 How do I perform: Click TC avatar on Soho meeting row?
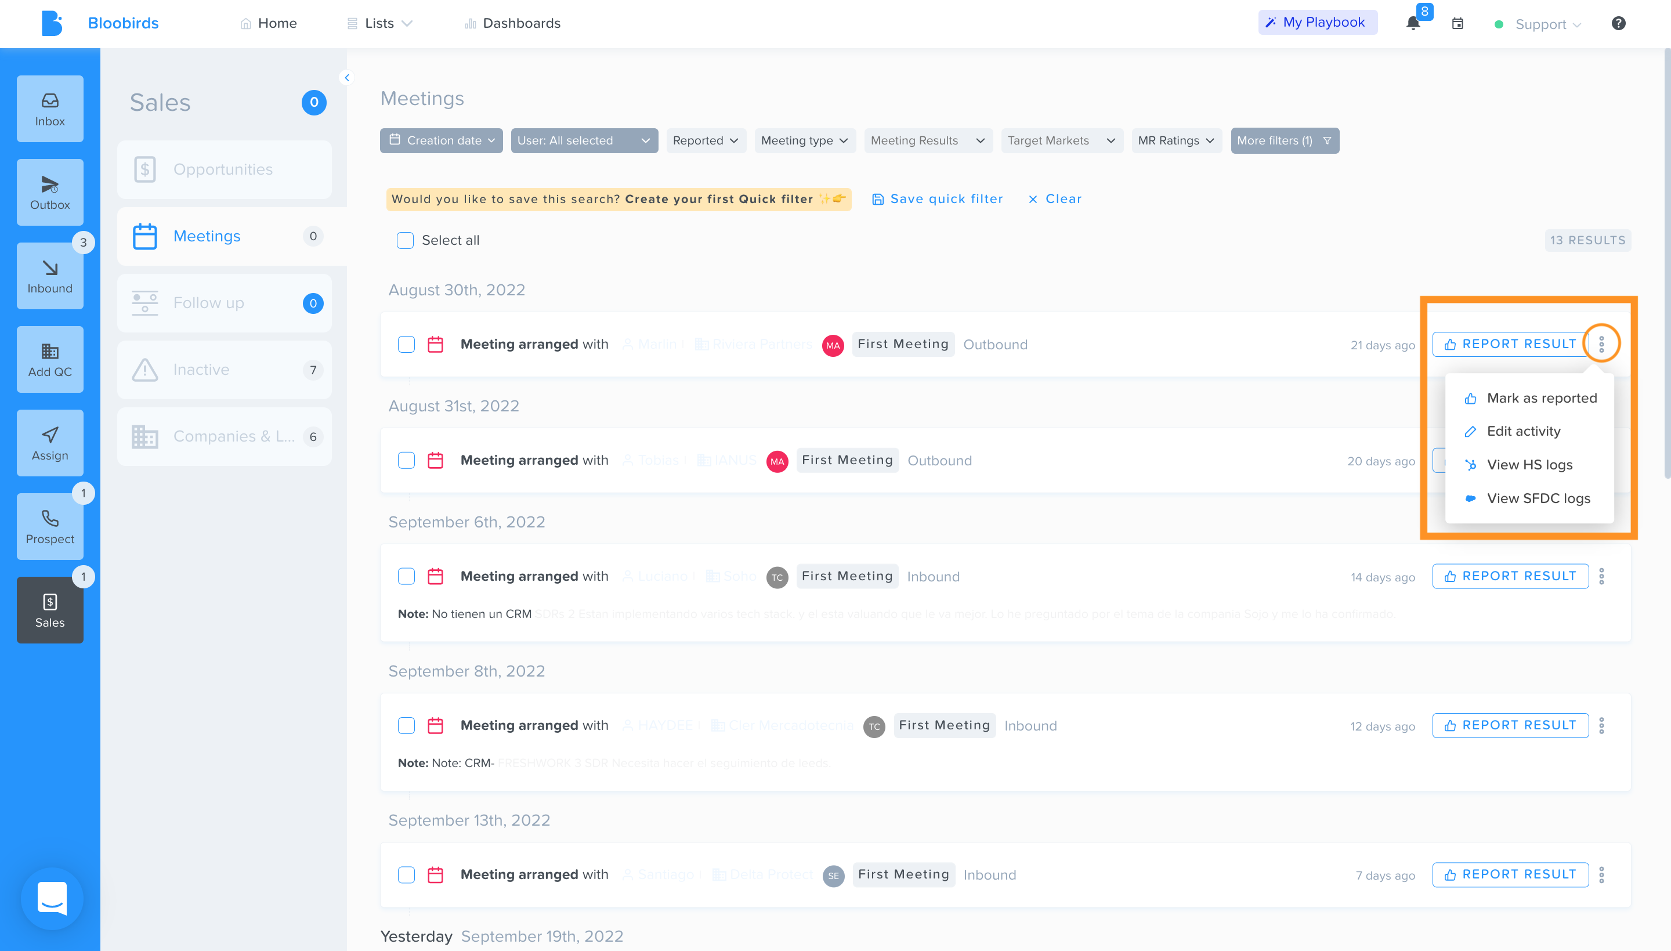[x=777, y=577]
